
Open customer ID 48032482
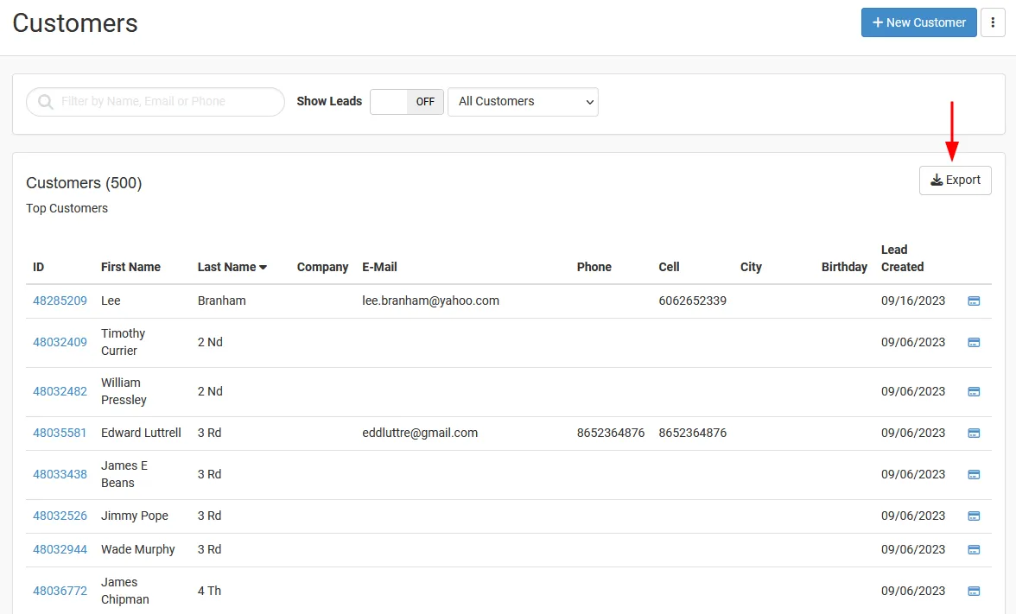point(60,391)
